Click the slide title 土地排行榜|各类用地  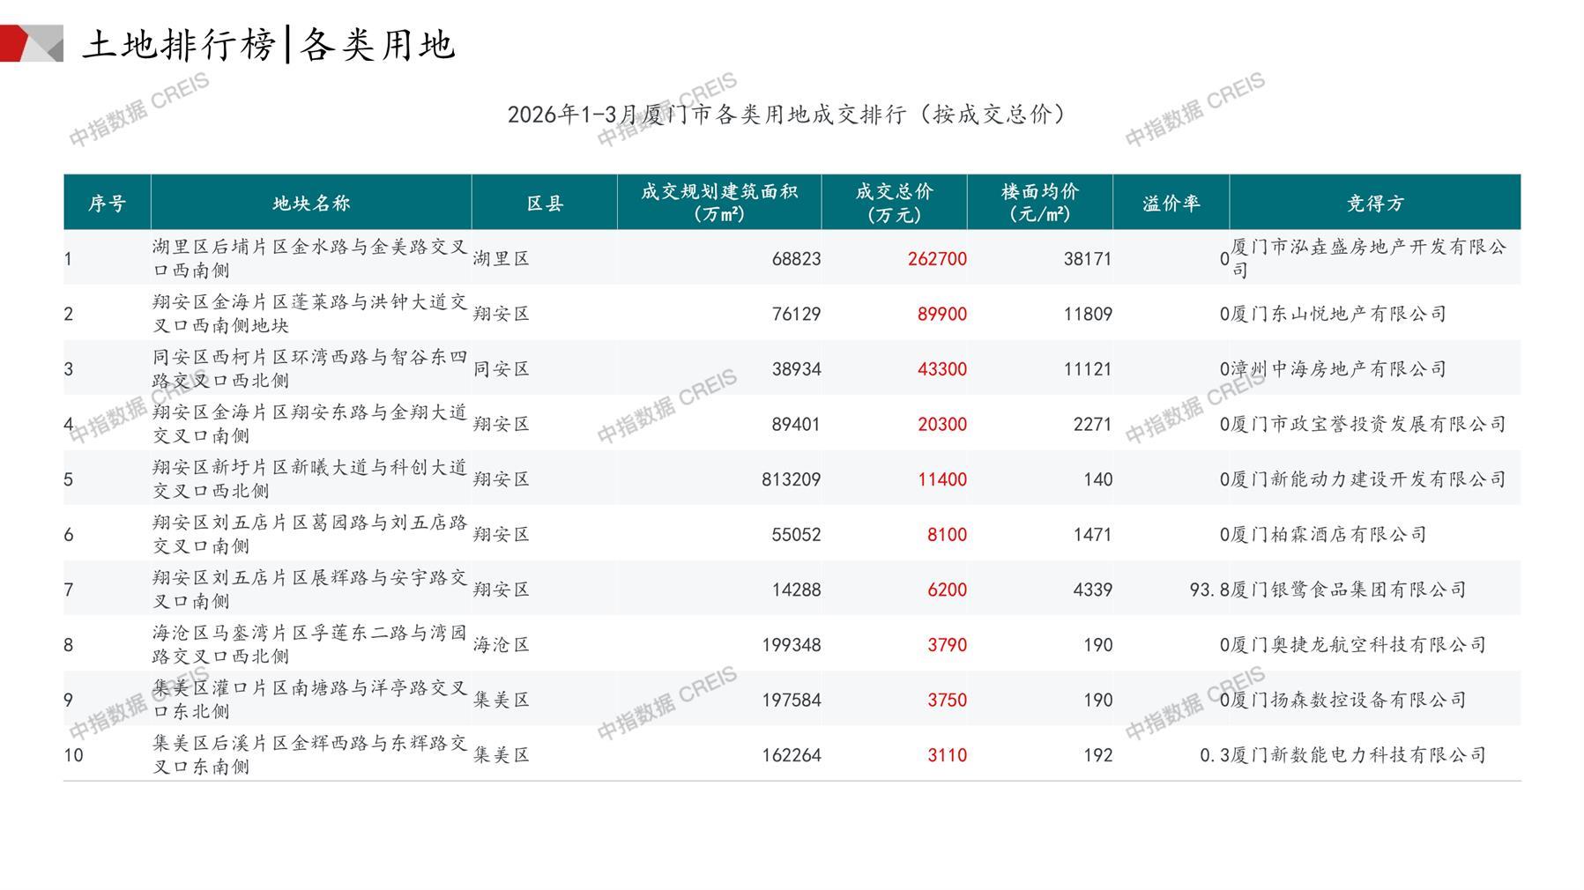pos(269,44)
